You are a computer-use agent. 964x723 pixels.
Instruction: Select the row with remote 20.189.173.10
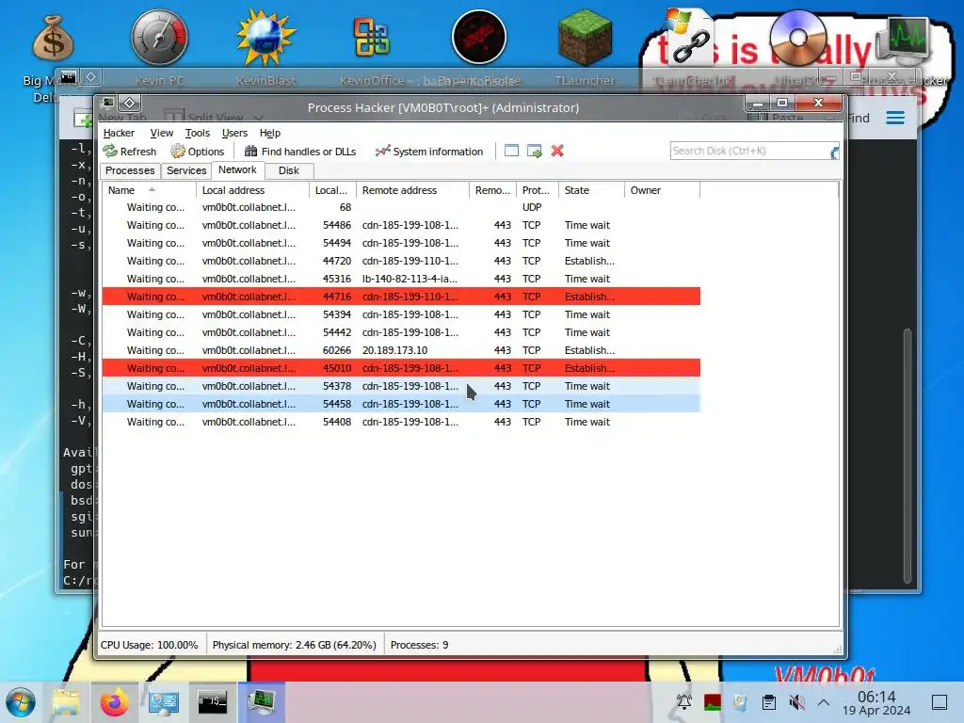pos(401,350)
